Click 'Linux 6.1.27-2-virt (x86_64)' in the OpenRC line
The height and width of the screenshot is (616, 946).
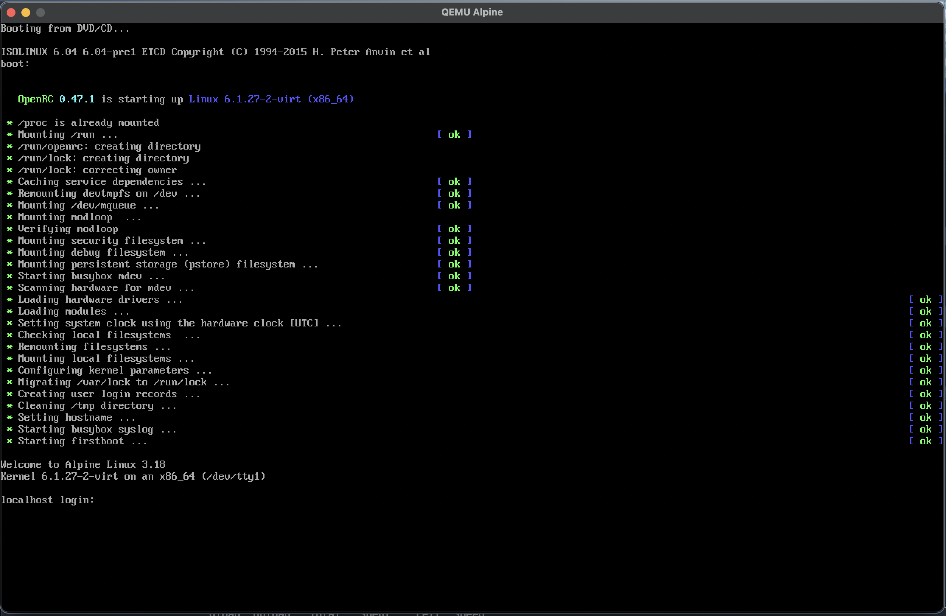point(271,99)
